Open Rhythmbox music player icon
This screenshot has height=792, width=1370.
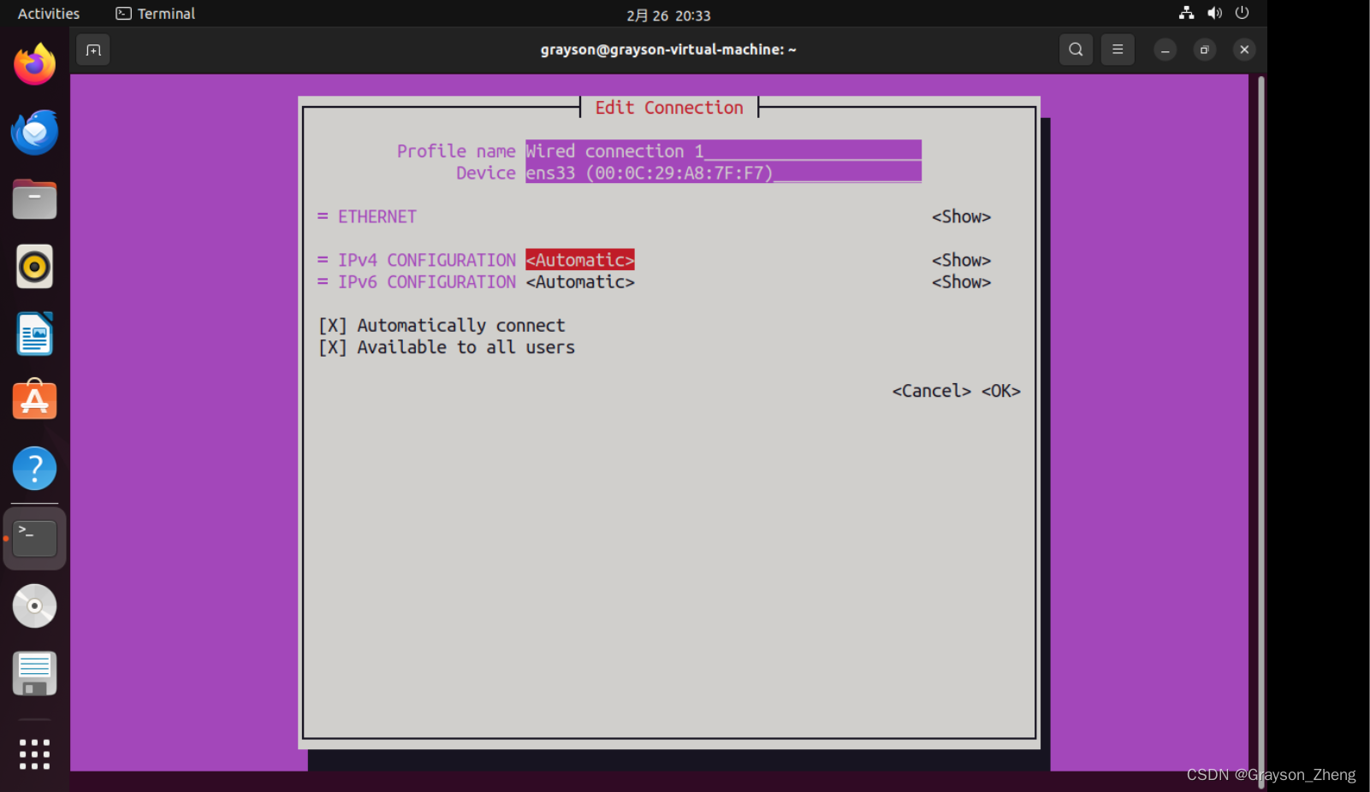[34, 267]
